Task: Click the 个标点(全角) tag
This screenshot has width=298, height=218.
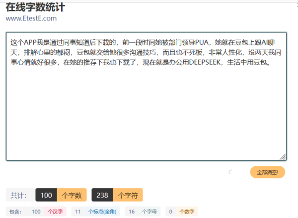Action: pos(102,212)
